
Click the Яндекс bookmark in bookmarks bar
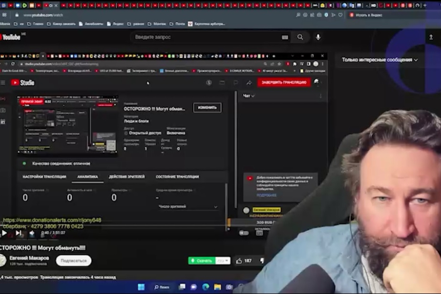click(116, 24)
